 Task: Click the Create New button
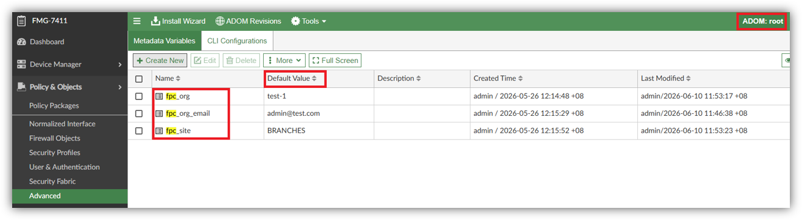click(x=160, y=61)
